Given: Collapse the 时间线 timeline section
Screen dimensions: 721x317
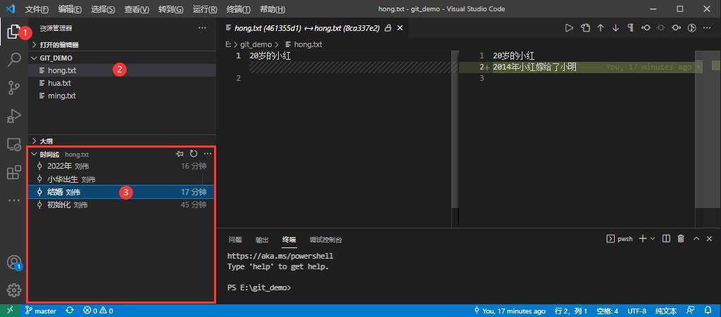Looking at the screenshot, I should tap(34, 154).
